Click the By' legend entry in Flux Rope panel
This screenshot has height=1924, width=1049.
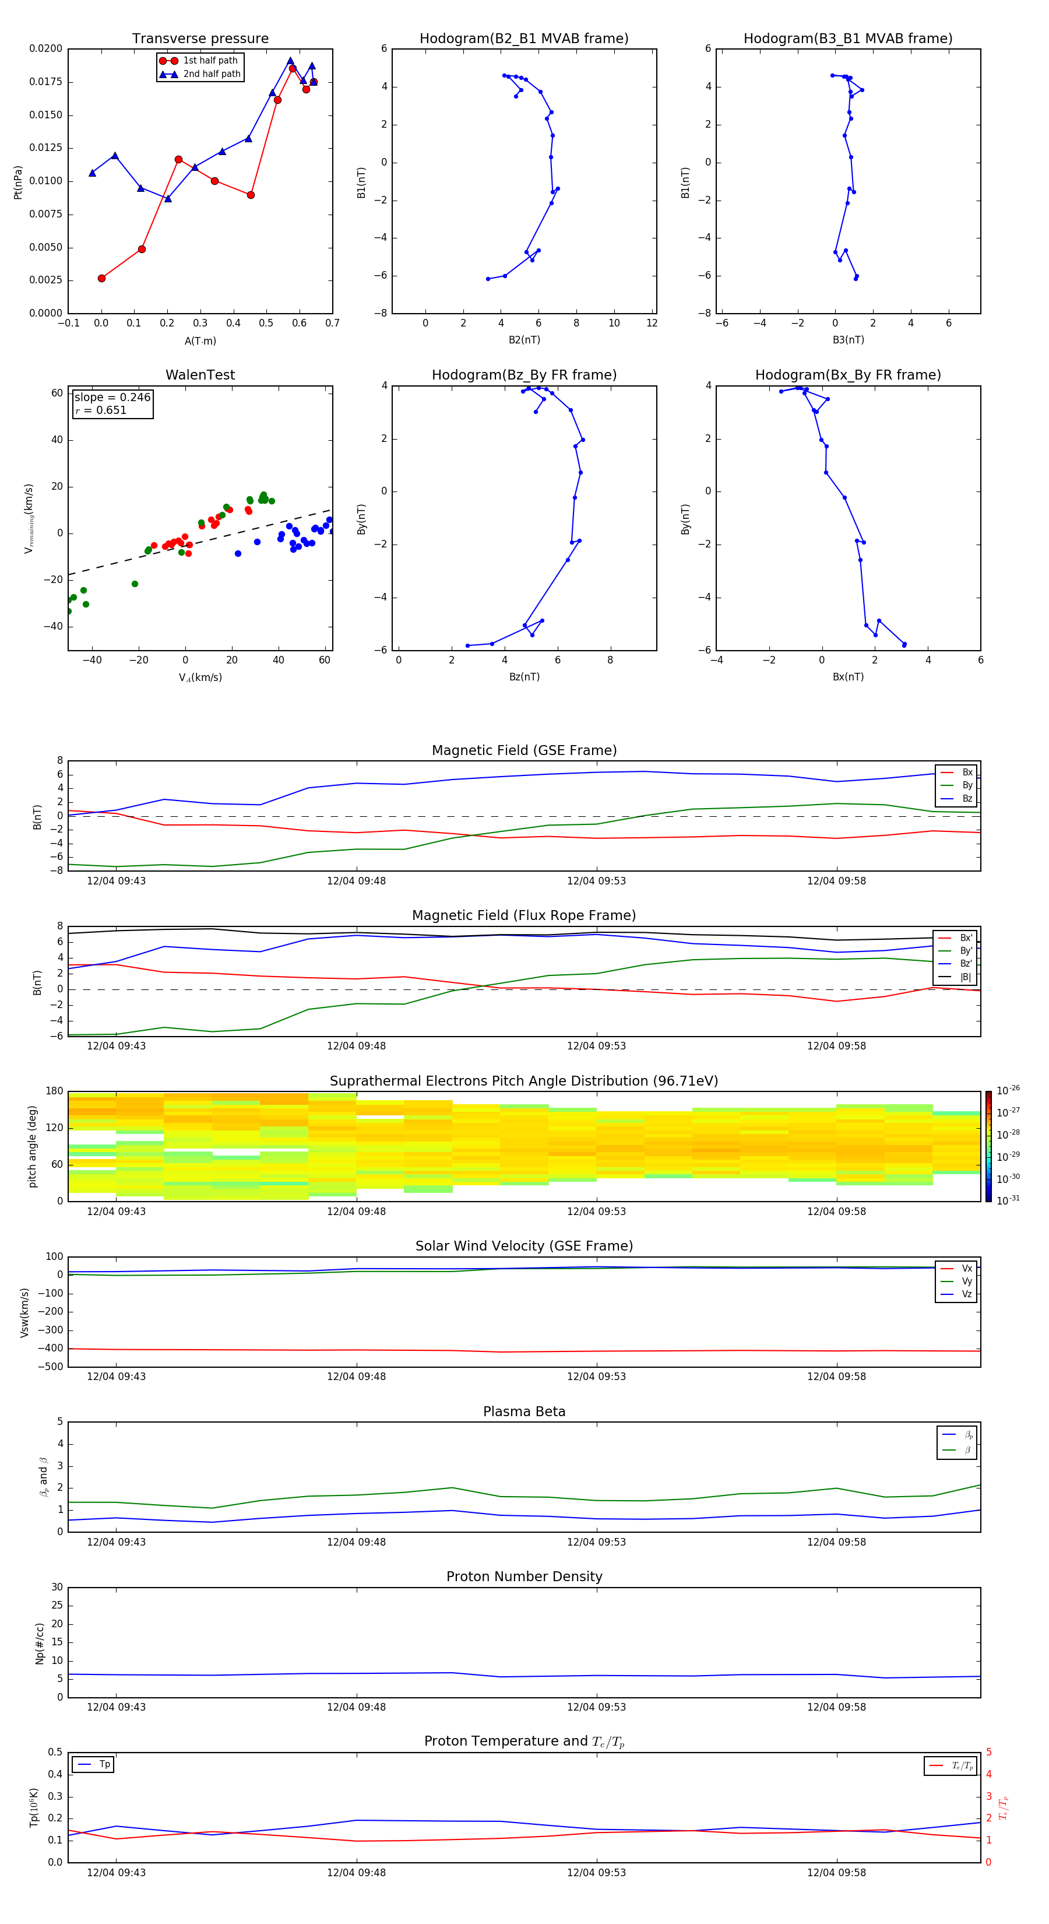click(956, 951)
